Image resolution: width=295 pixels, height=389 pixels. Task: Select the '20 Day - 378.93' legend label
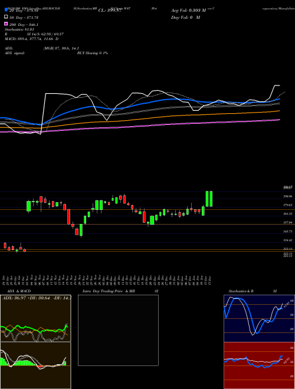pyautogui.click(x=24, y=11)
